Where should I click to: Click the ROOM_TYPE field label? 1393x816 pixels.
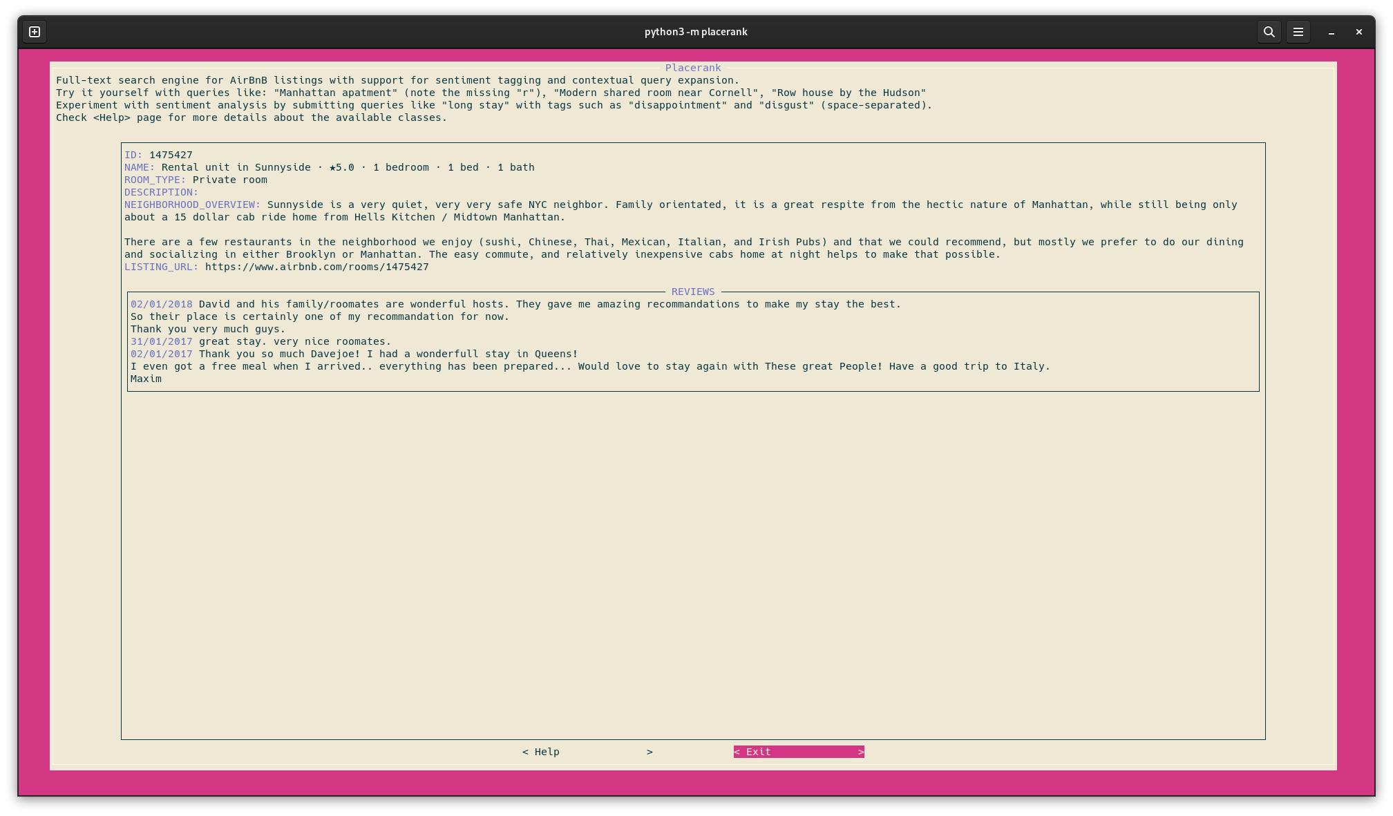click(155, 180)
